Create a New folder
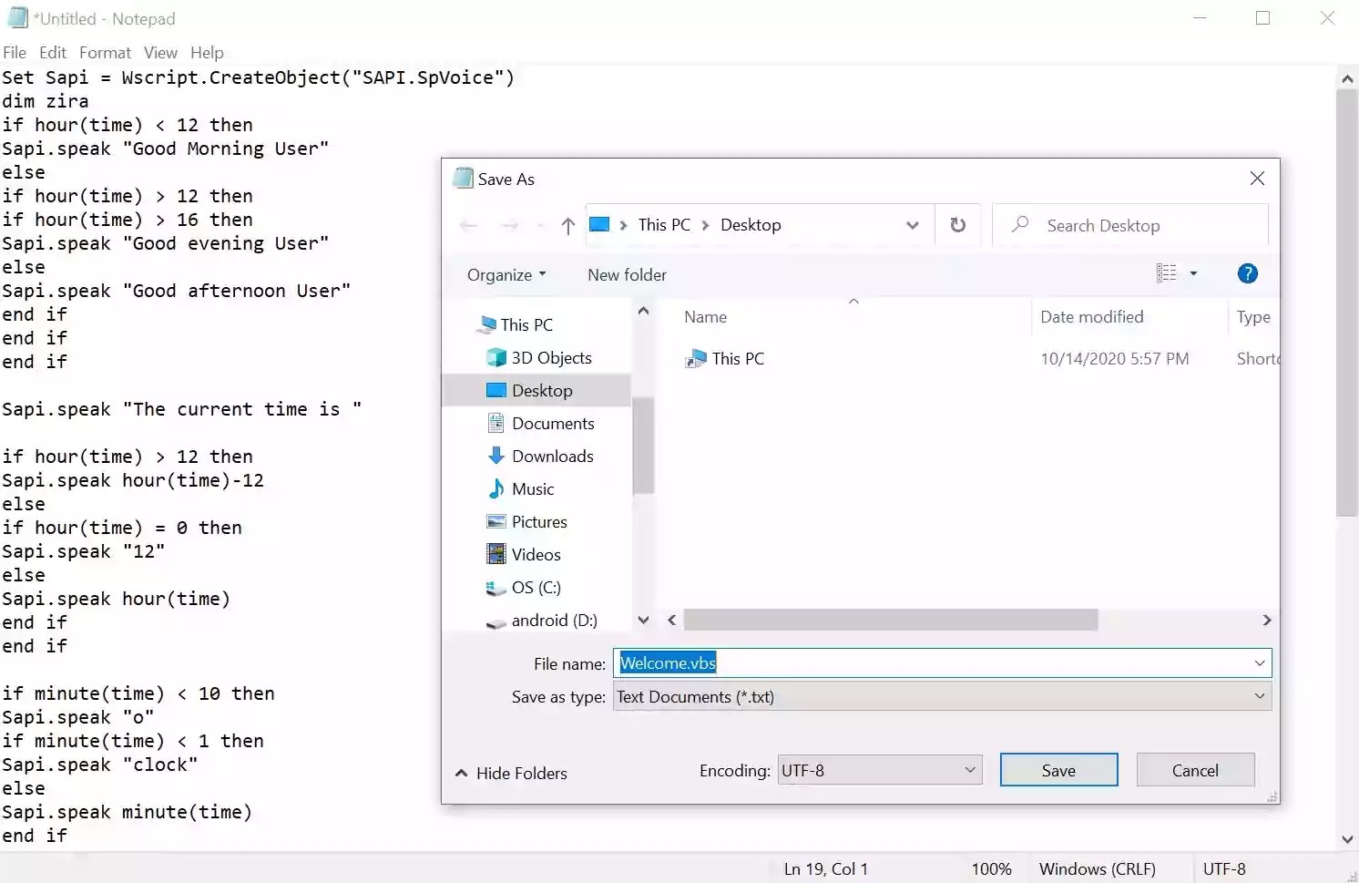The width and height of the screenshot is (1359, 883). pyautogui.click(x=626, y=274)
